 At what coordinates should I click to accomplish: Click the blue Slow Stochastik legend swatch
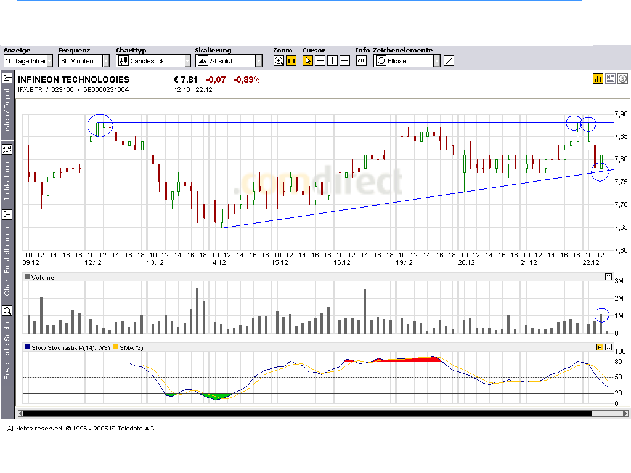point(28,347)
